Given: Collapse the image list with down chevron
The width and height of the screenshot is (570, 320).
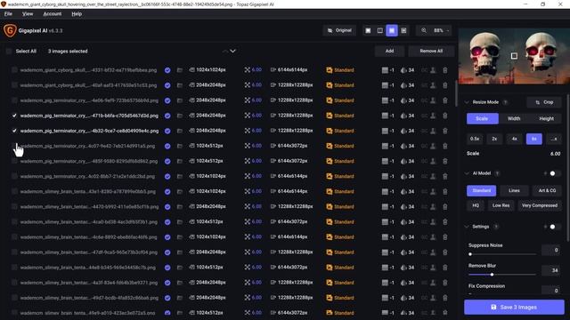Looking at the screenshot, I should pos(233,52).
